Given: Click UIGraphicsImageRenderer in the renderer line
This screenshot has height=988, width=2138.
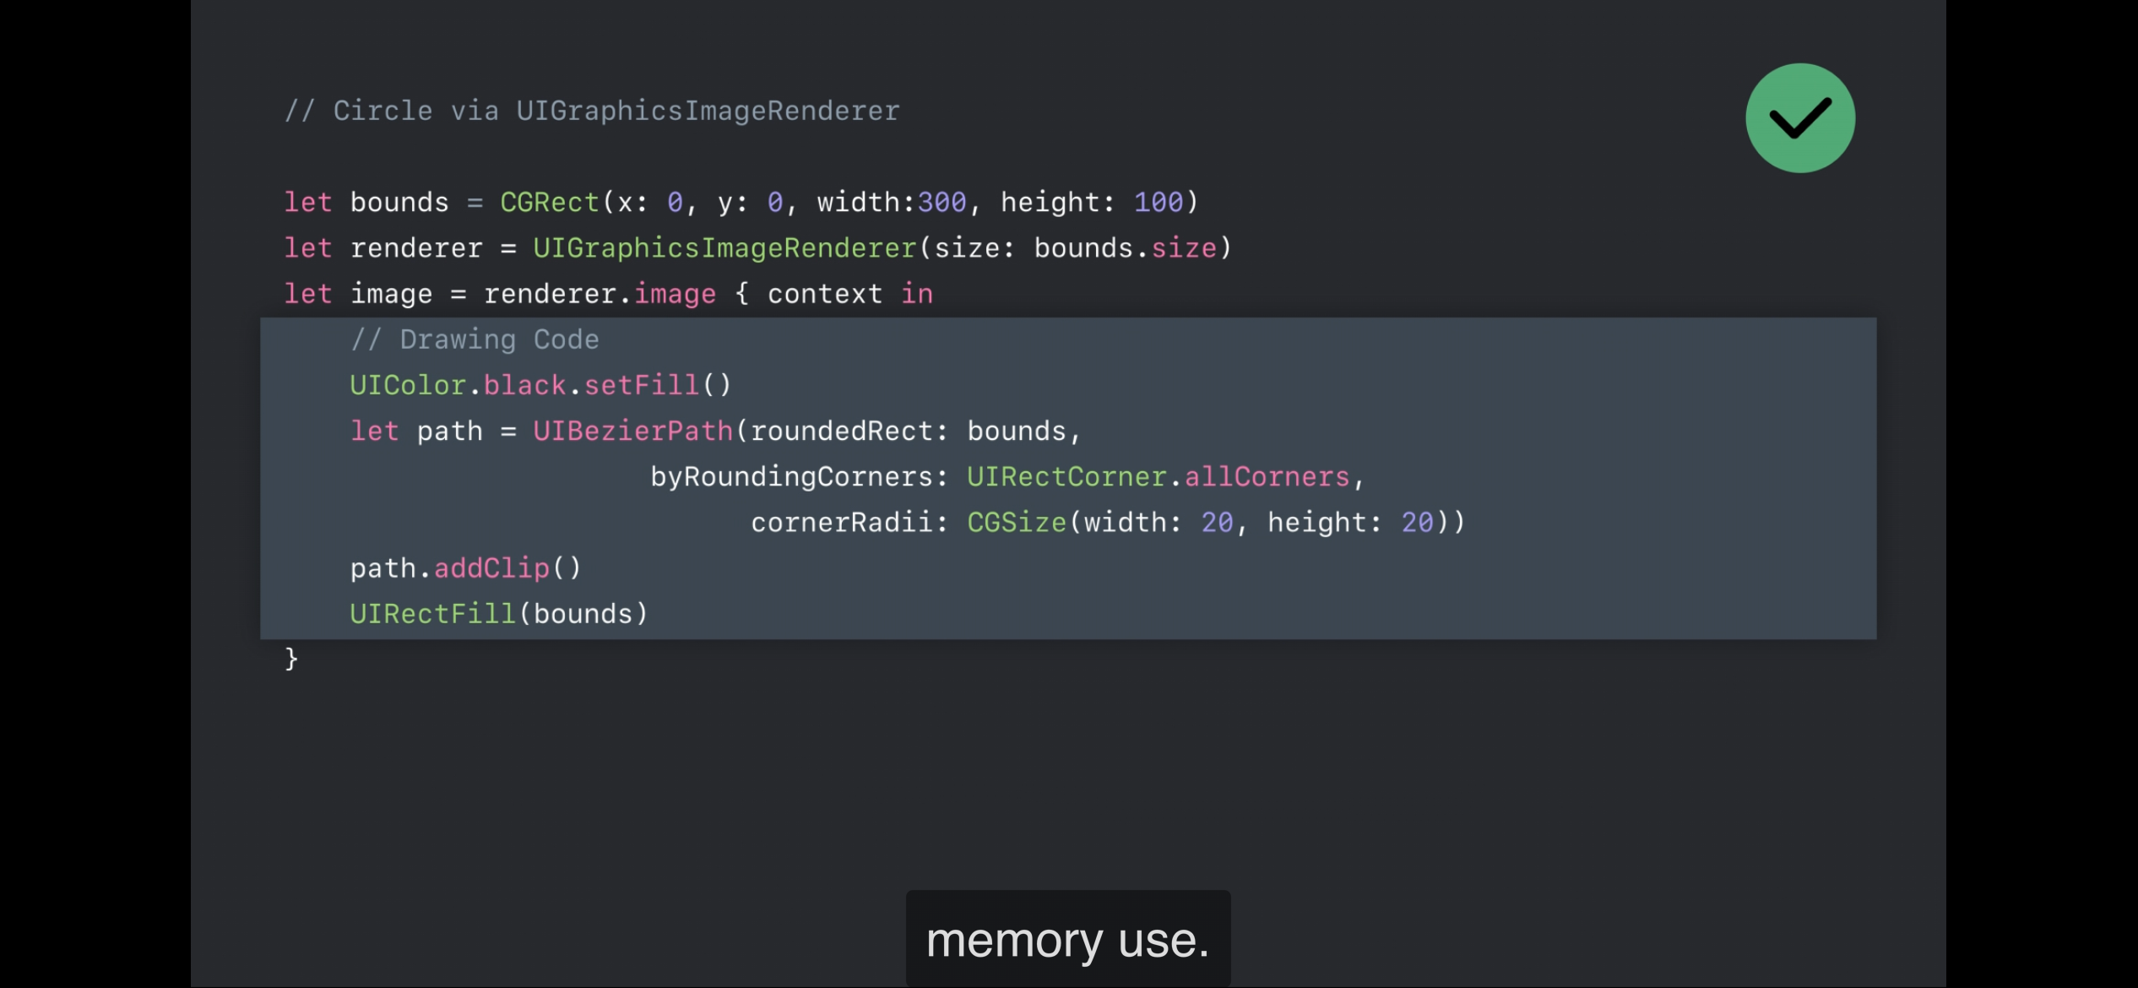Looking at the screenshot, I should [x=724, y=248].
